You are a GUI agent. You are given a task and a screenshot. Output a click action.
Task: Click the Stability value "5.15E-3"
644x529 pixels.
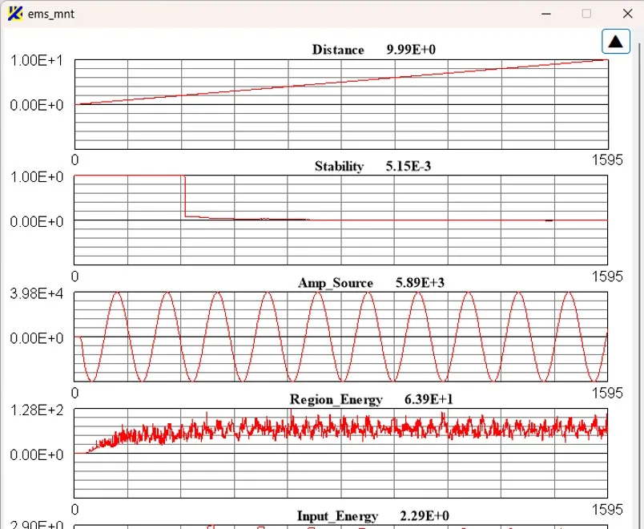point(409,166)
